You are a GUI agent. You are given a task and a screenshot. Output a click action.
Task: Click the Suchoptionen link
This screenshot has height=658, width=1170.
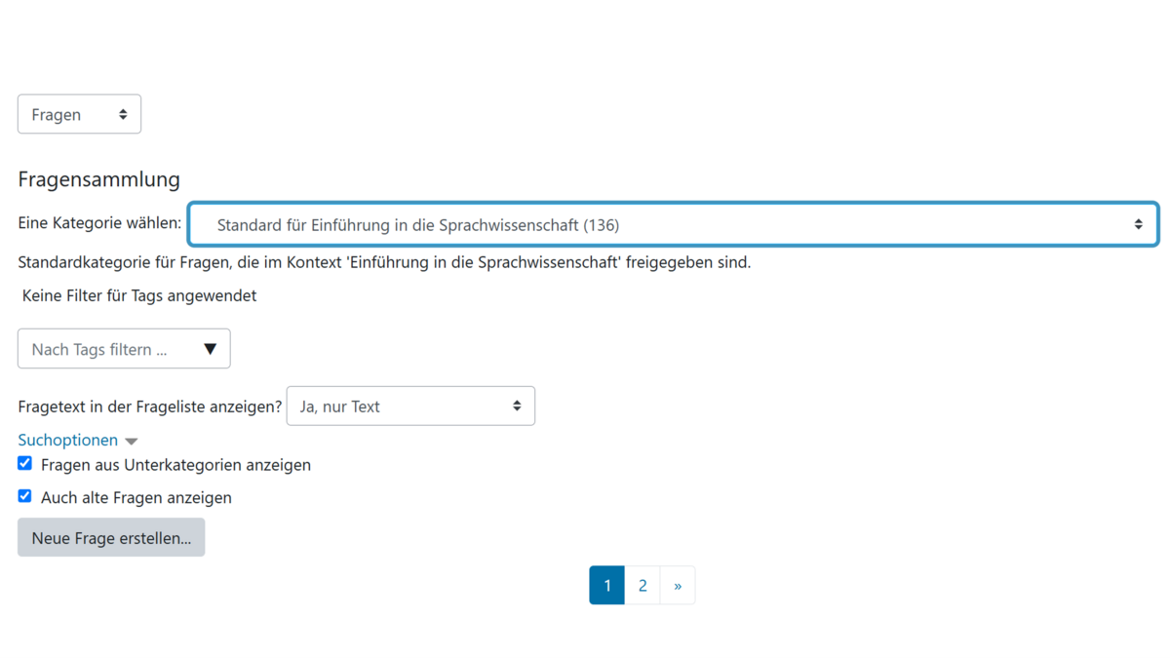67,440
